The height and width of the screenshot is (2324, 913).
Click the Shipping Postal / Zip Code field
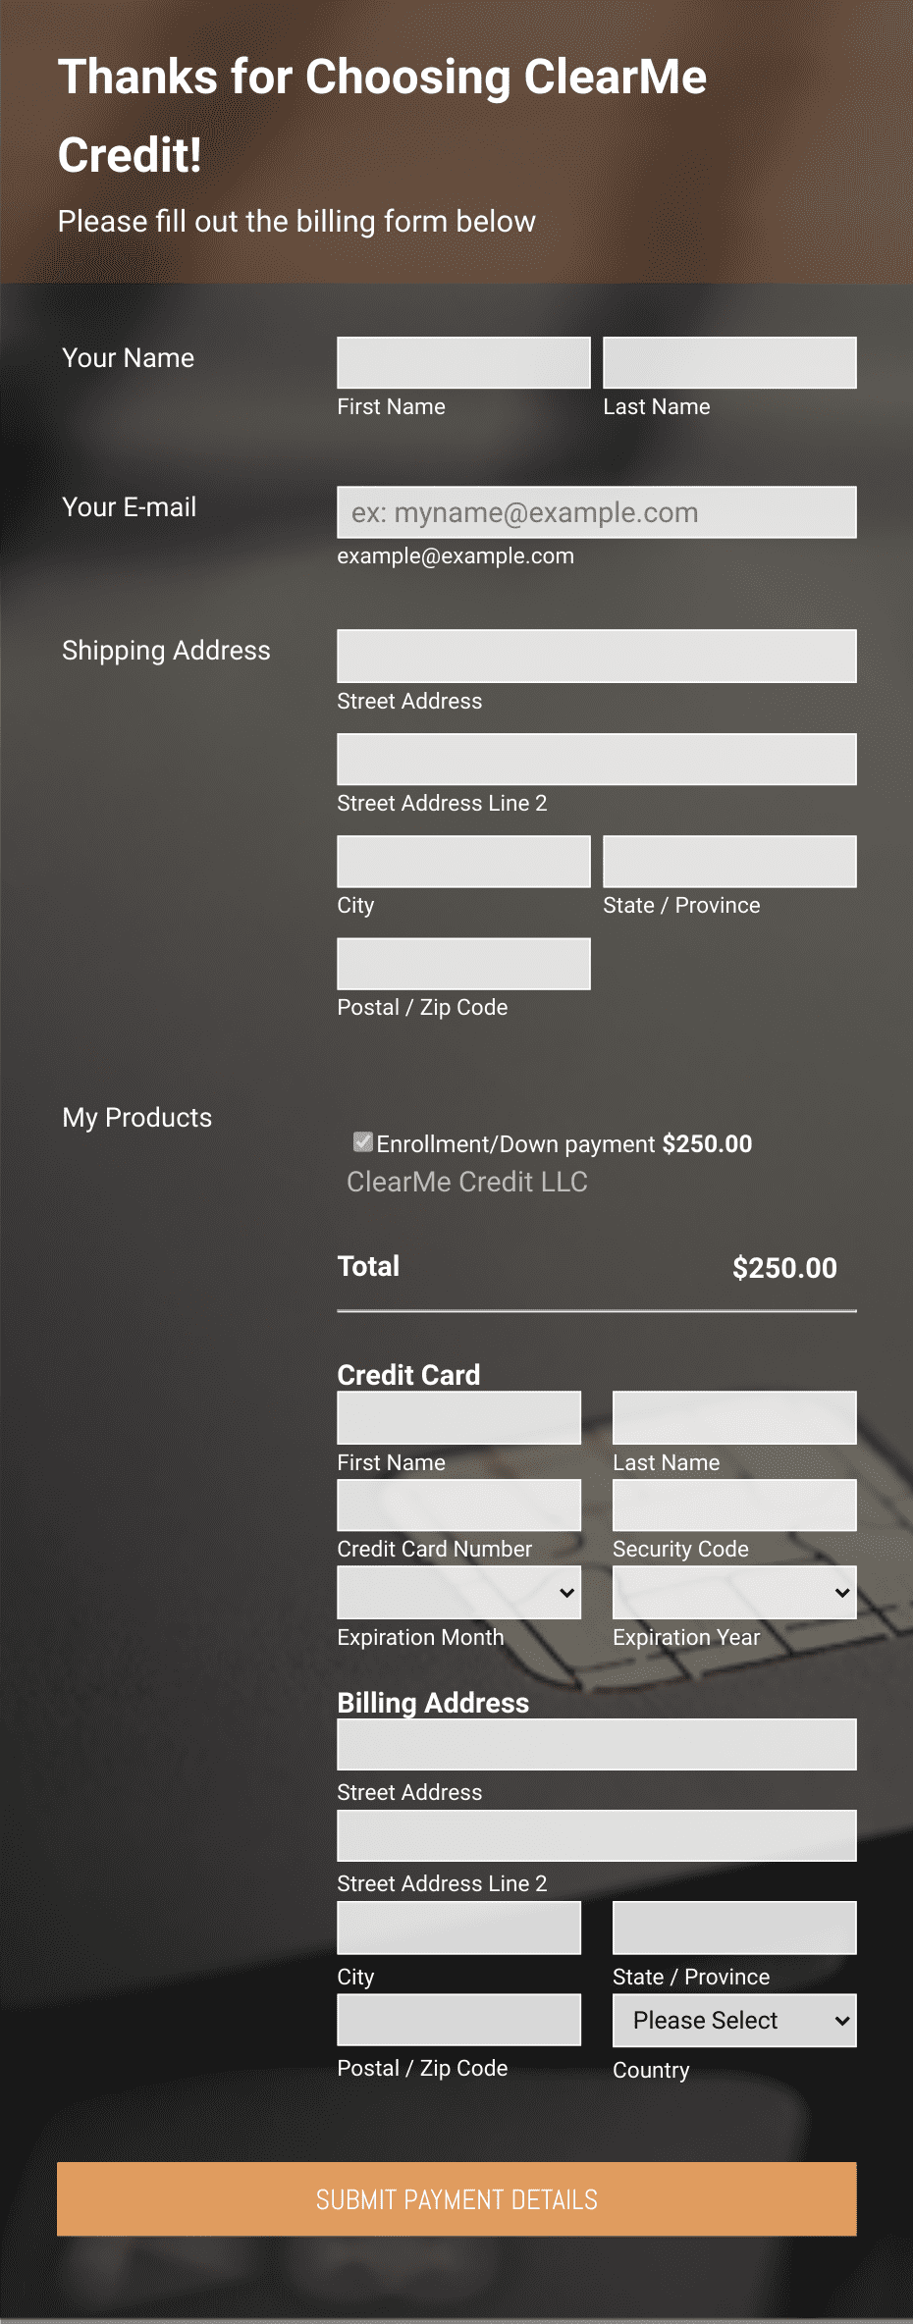click(464, 964)
